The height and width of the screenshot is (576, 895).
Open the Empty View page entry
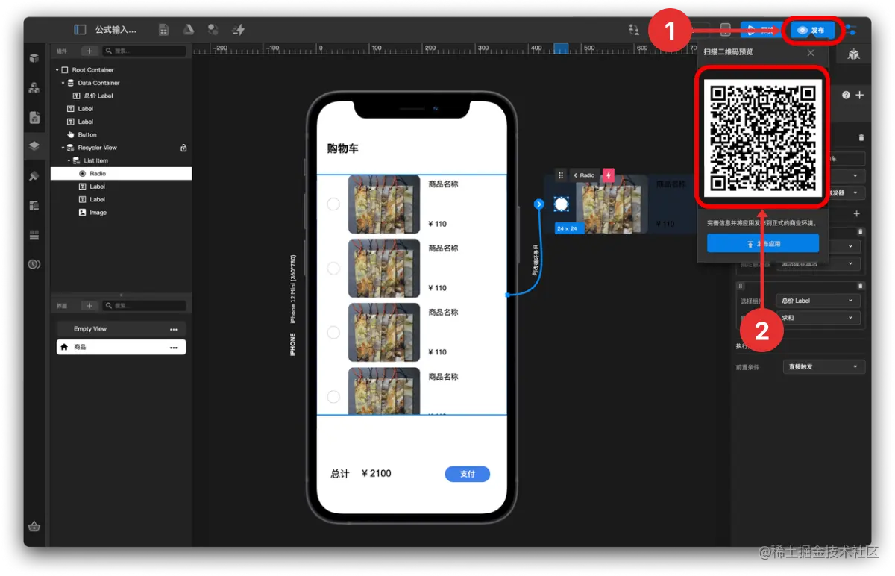121,329
